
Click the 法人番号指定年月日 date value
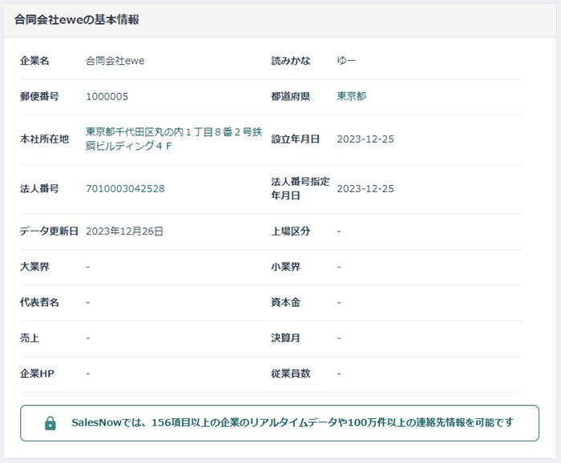(365, 188)
